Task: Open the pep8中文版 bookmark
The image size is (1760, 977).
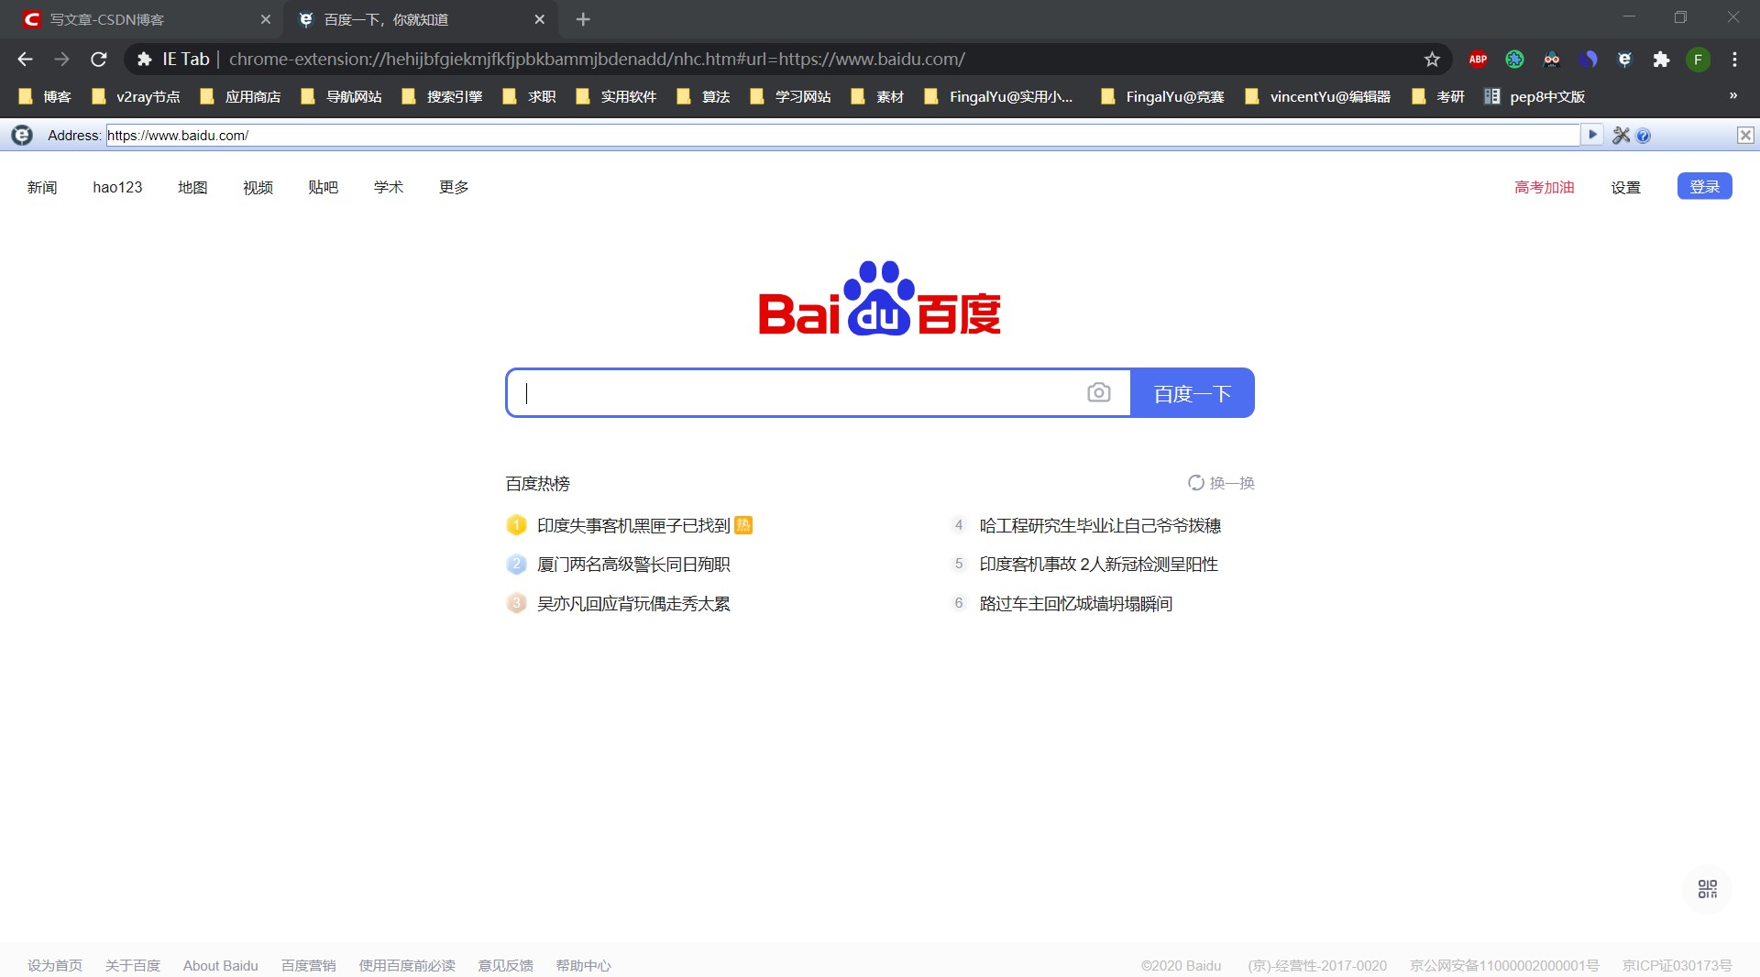Action: pyautogui.click(x=1534, y=96)
